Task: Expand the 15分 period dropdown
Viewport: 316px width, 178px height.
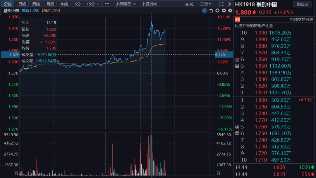Action: coord(93,4)
